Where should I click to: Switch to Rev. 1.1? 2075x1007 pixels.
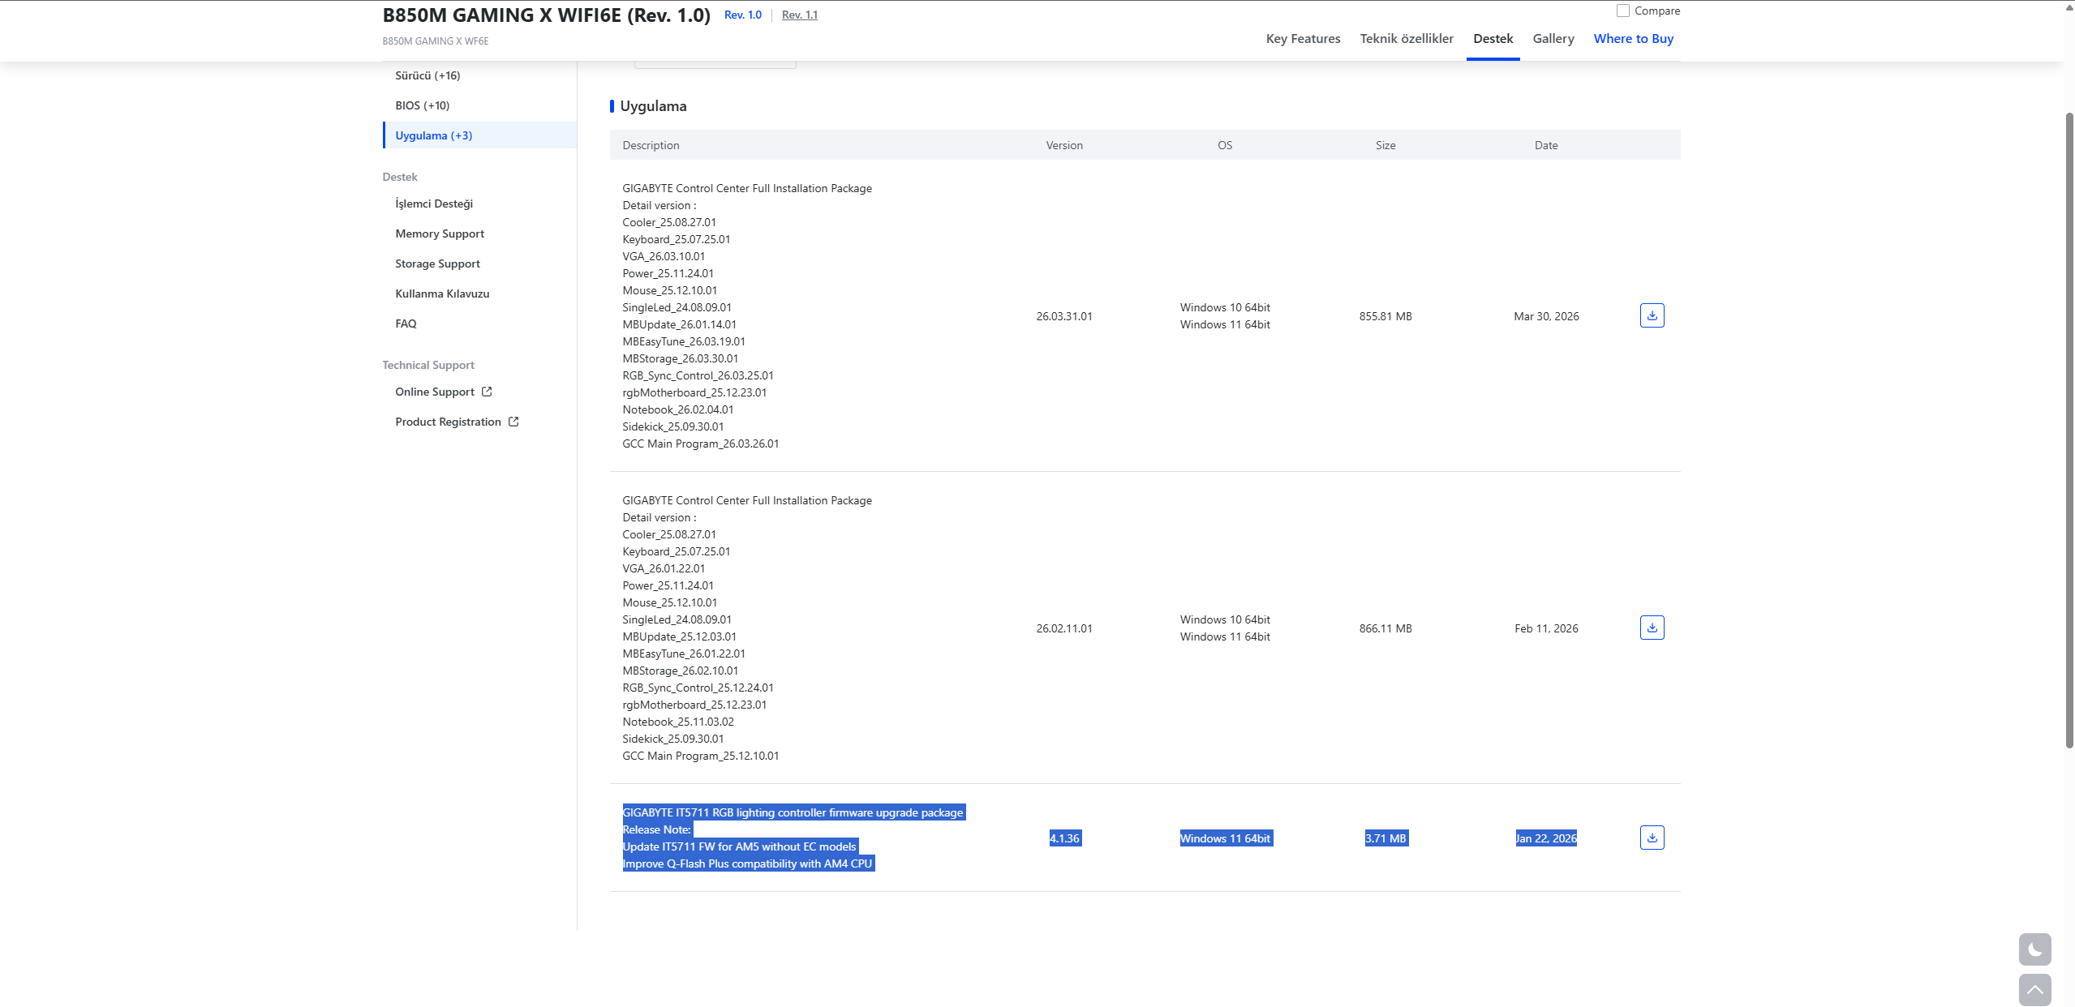(800, 15)
